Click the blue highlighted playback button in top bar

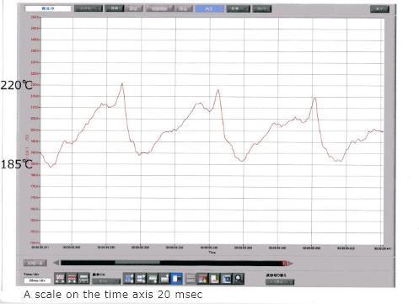coord(209,8)
